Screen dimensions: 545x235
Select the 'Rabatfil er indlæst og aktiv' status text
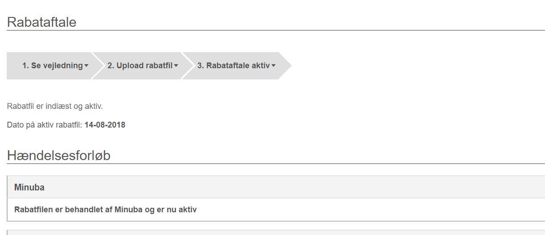coord(55,106)
